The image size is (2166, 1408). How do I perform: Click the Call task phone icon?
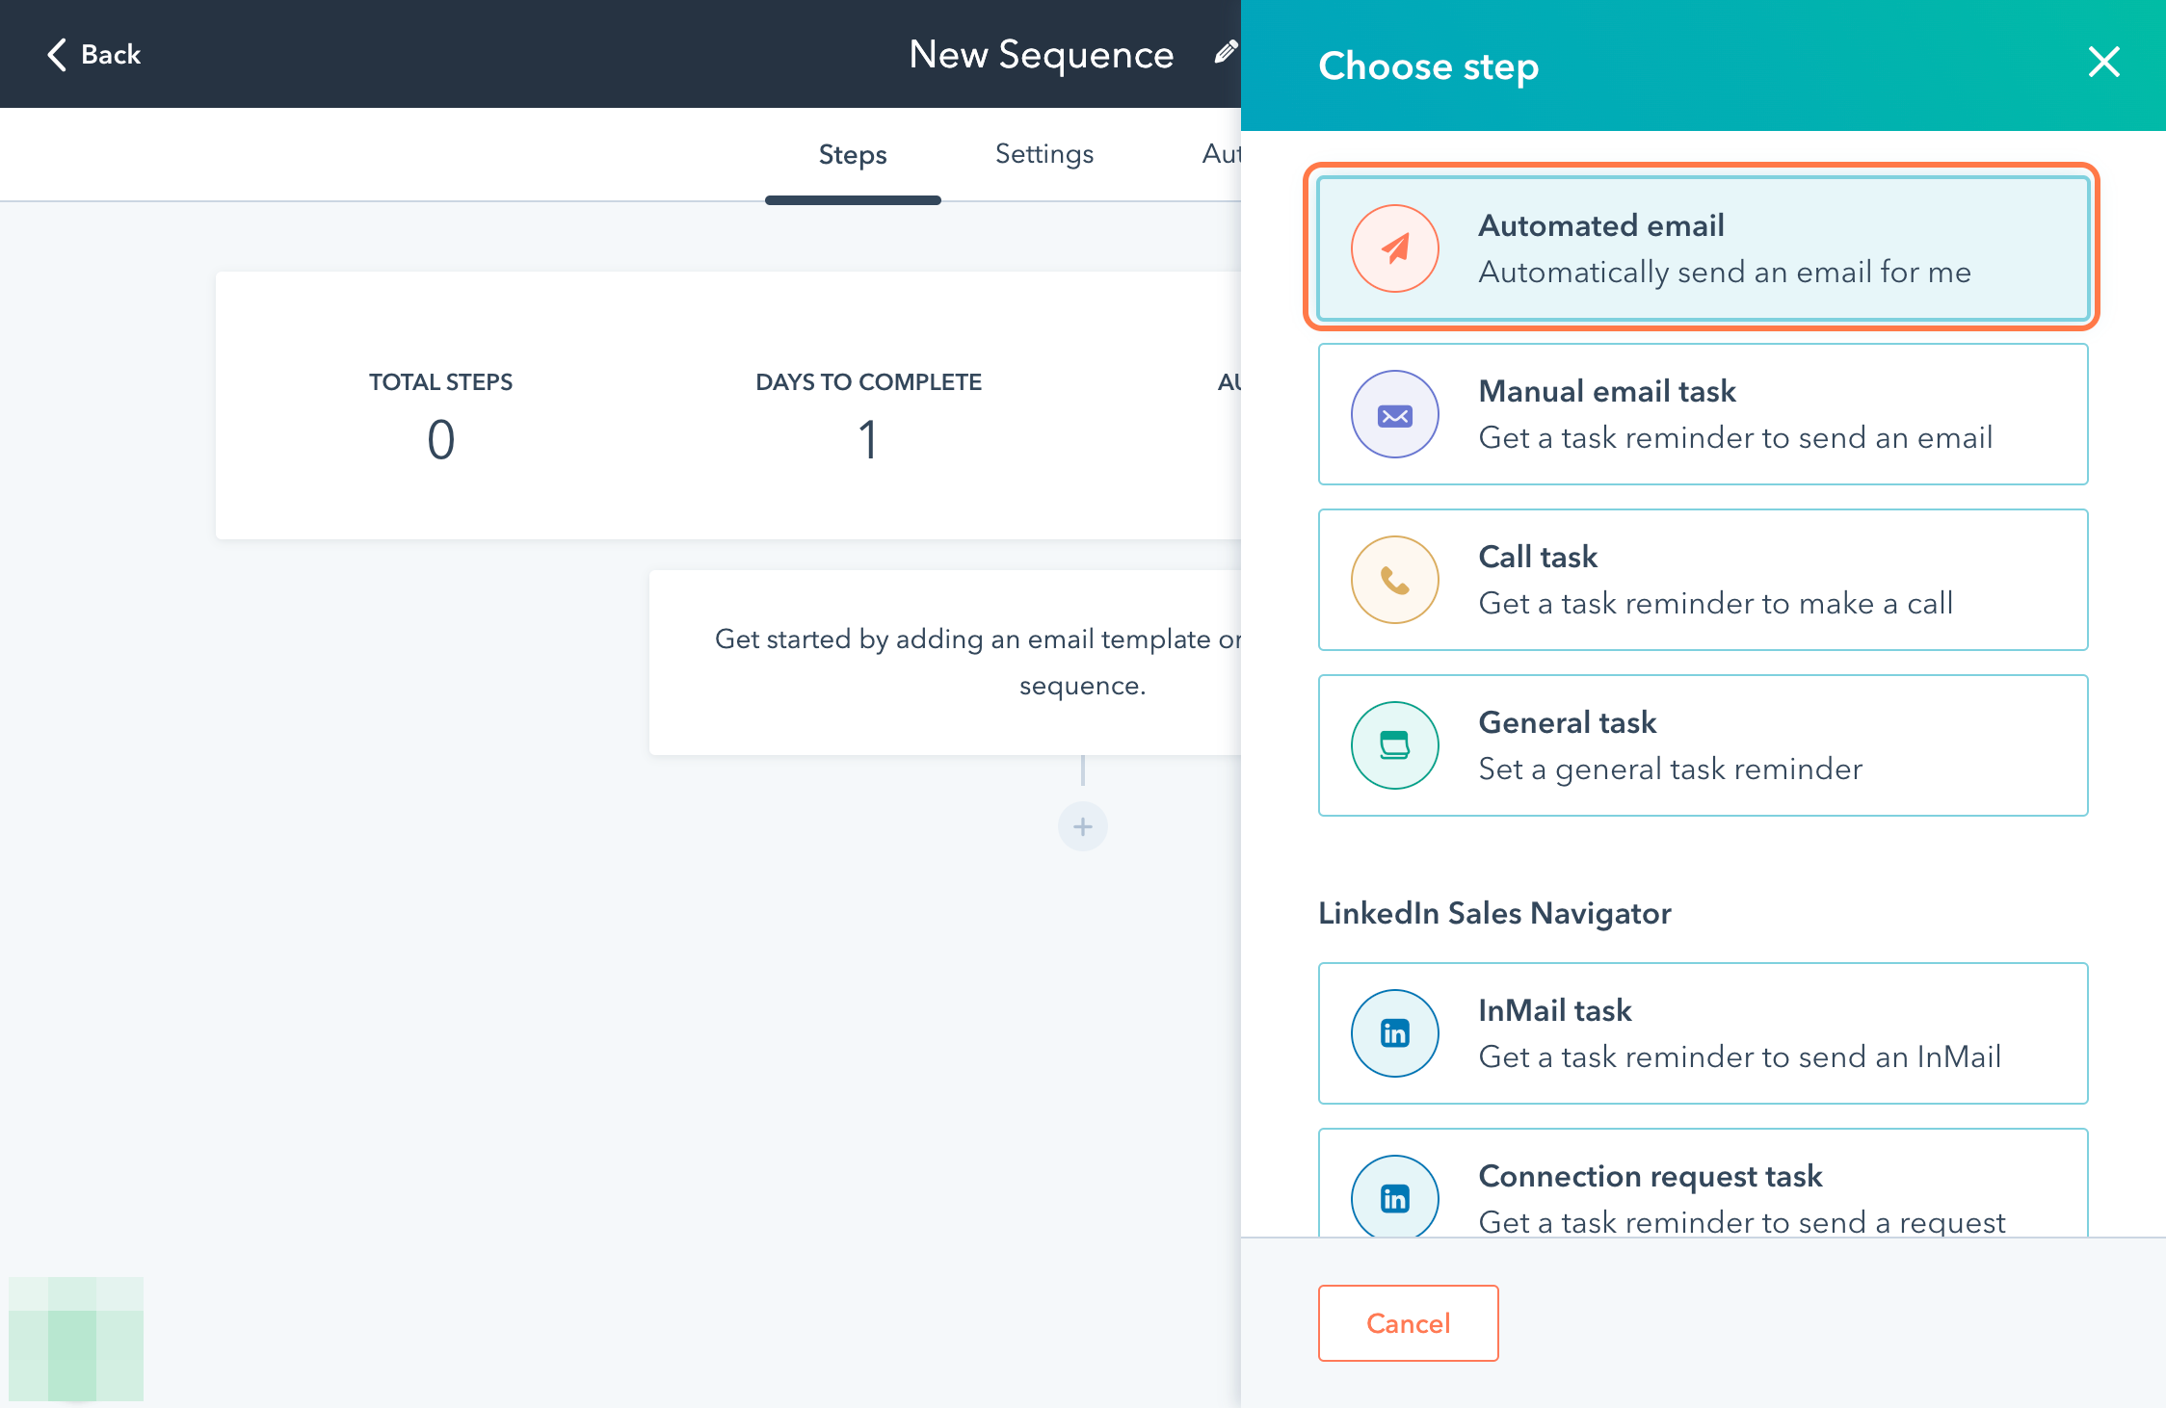pos(1394,581)
